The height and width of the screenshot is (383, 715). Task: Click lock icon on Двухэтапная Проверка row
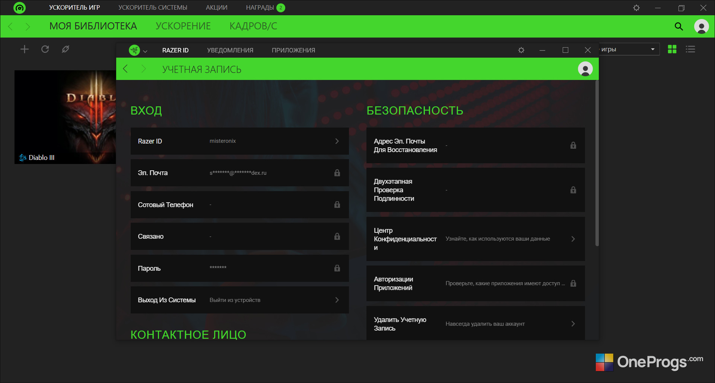573,190
